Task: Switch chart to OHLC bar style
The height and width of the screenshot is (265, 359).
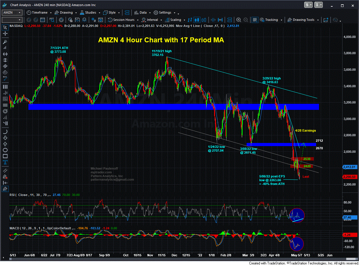Action: [190, 20]
